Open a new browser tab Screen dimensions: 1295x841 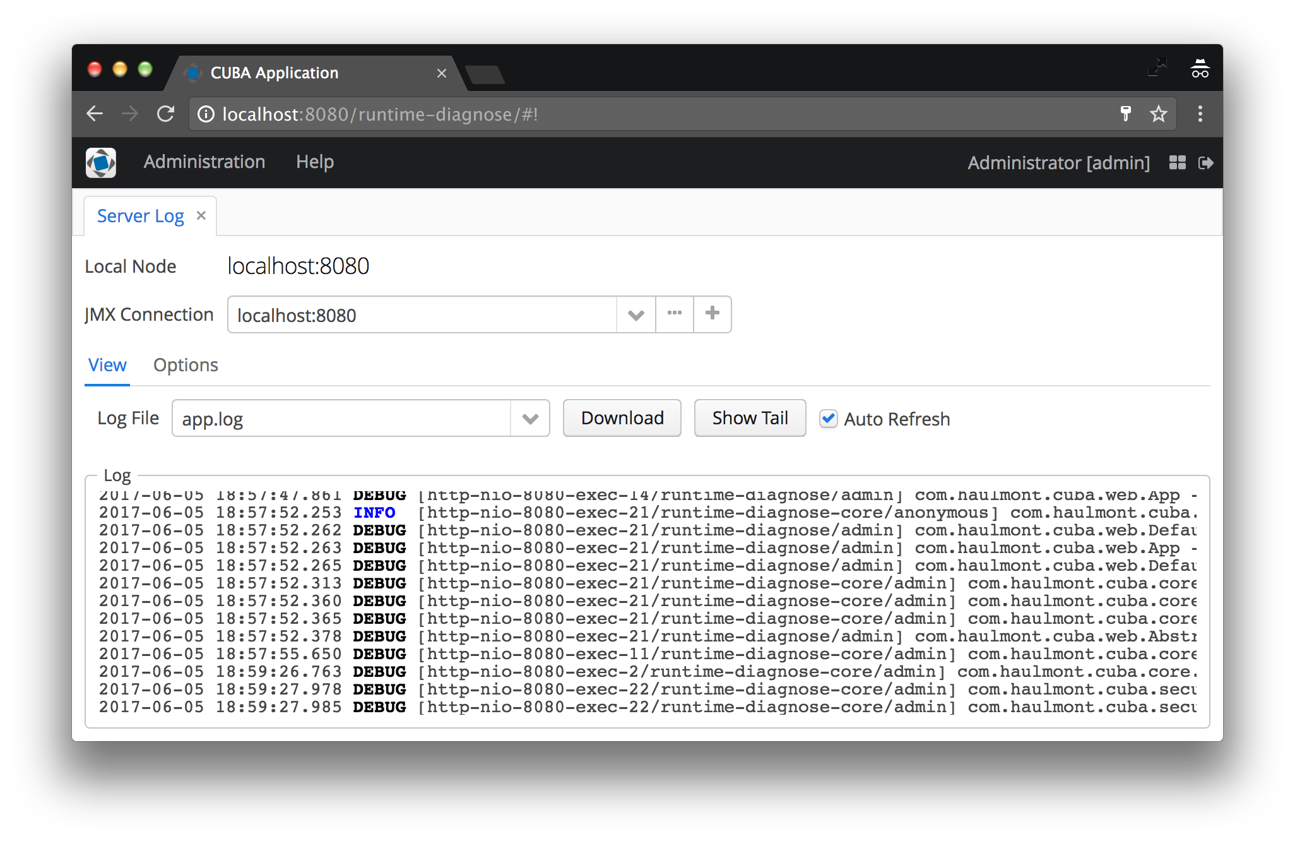click(485, 75)
